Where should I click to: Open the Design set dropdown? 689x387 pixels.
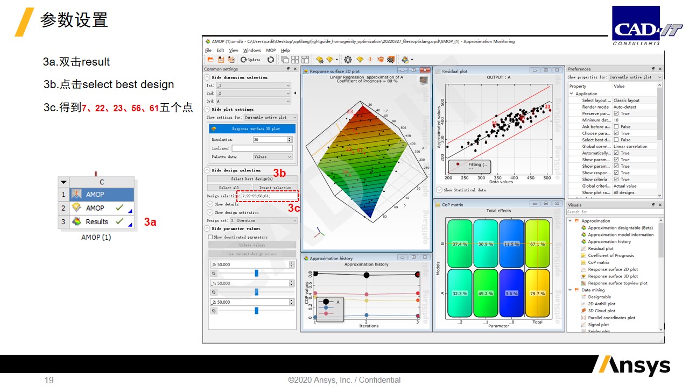point(263,220)
